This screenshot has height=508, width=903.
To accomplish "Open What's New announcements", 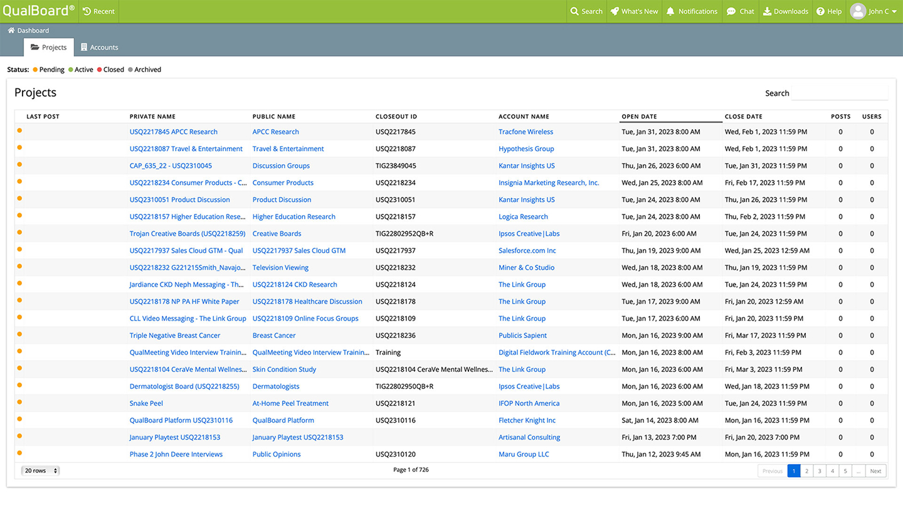I will tap(634, 11).
